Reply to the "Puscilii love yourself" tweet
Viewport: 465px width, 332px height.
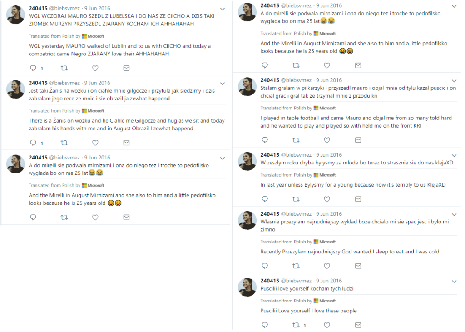click(265, 325)
